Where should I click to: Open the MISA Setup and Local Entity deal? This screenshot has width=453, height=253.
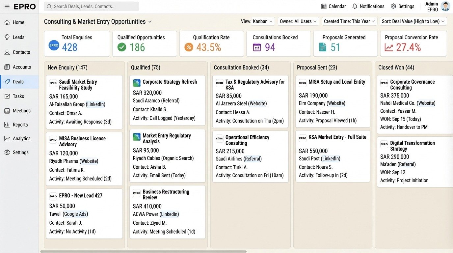click(333, 101)
